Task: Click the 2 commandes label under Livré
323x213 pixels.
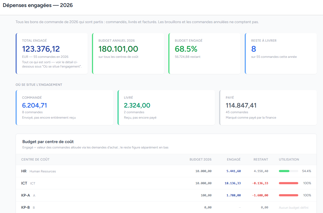Action: point(134,112)
